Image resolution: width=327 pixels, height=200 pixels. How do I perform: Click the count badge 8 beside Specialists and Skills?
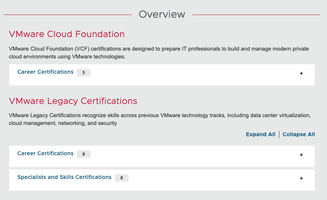(121, 178)
